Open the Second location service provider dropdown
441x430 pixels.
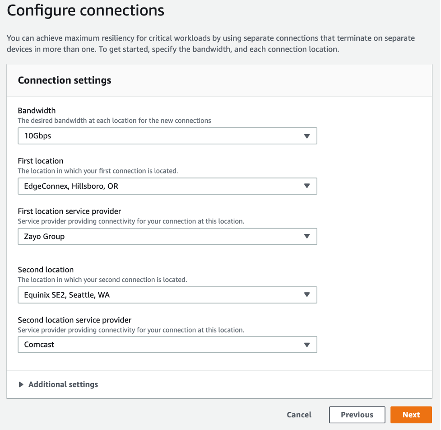(x=167, y=344)
